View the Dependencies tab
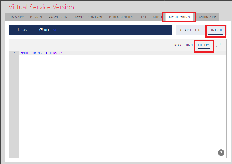232x164 pixels. [121, 17]
